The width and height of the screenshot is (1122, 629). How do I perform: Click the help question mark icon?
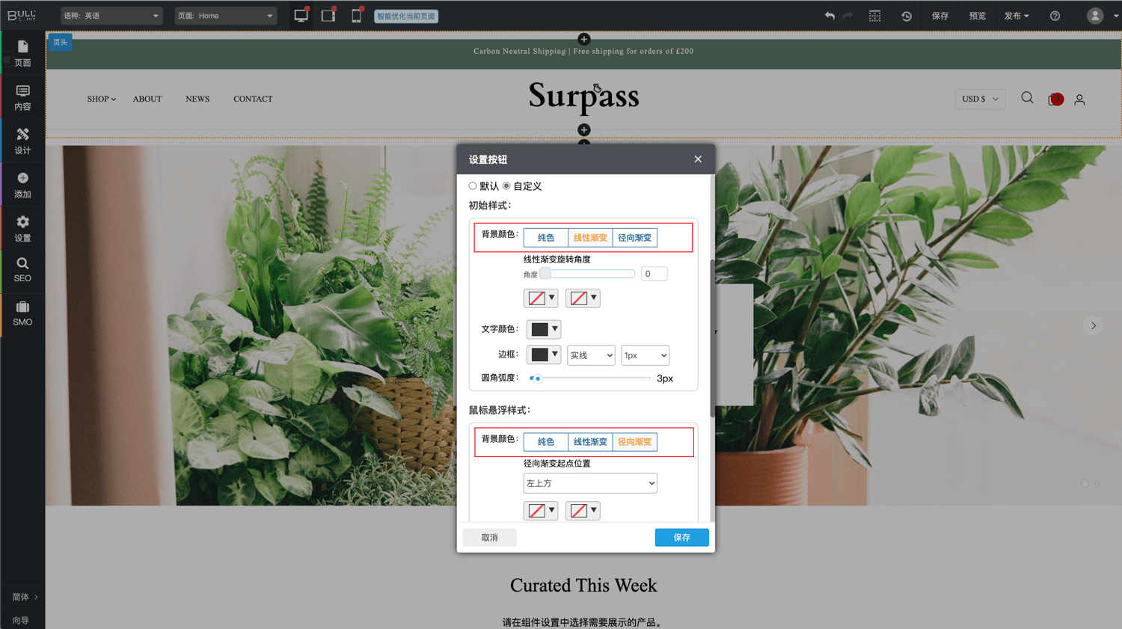[1055, 16]
